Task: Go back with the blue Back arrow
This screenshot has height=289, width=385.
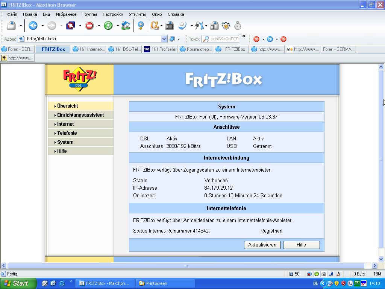Action: pyautogui.click(x=33, y=26)
